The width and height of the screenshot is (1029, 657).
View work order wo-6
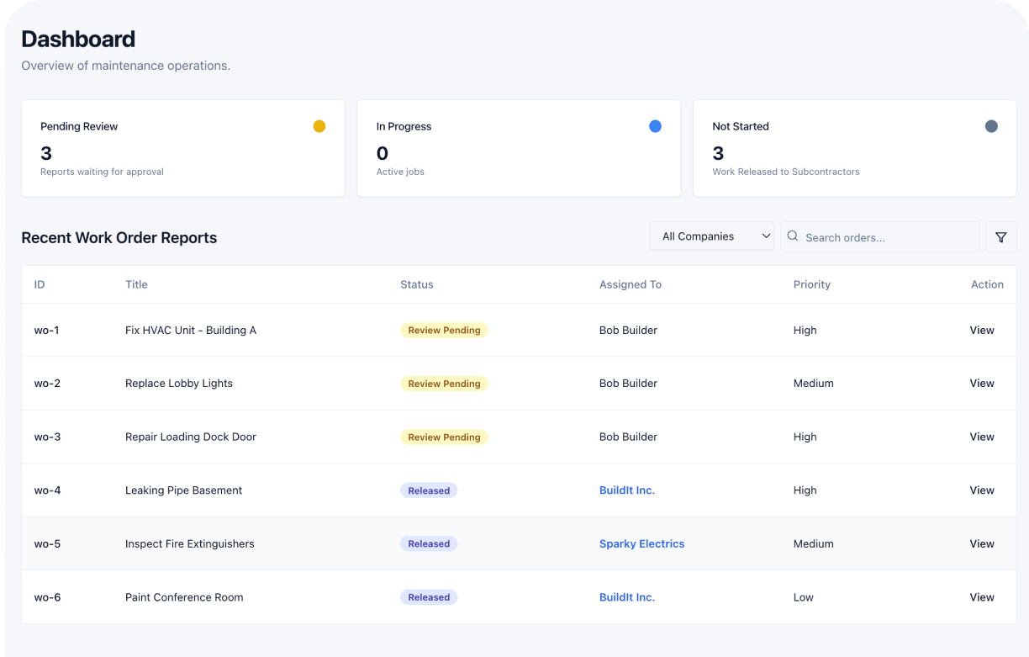982,597
